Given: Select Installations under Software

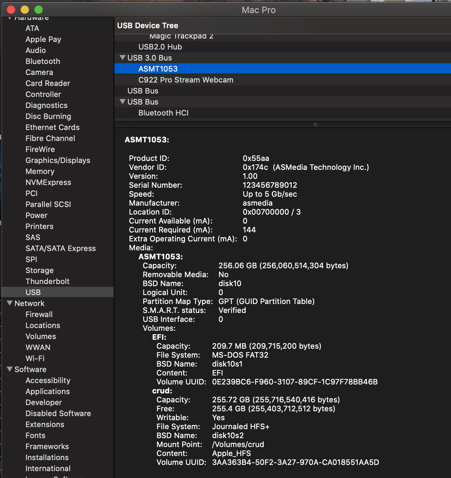Looking at the screenshot, I should click(x=47, y=457).
